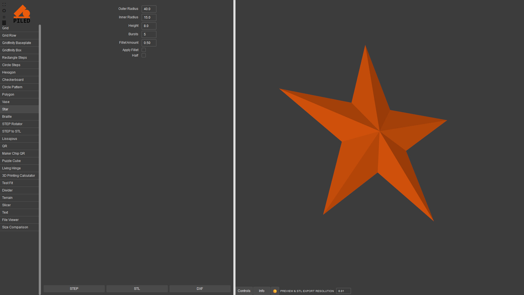Click the small square icon below sun
The width and height of the screenshot is (524, 295).
(4, 17)
